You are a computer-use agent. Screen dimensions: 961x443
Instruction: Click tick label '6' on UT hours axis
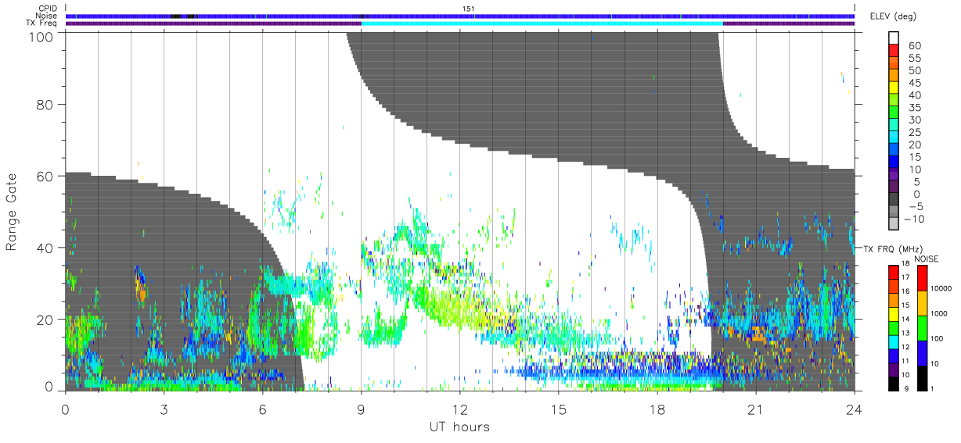point(262,409)
